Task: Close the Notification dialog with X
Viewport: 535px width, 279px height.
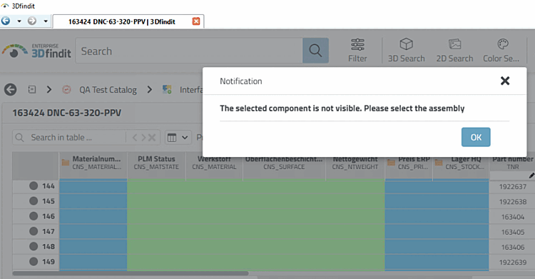Action: pyautogui.click(x=505, y=81)
